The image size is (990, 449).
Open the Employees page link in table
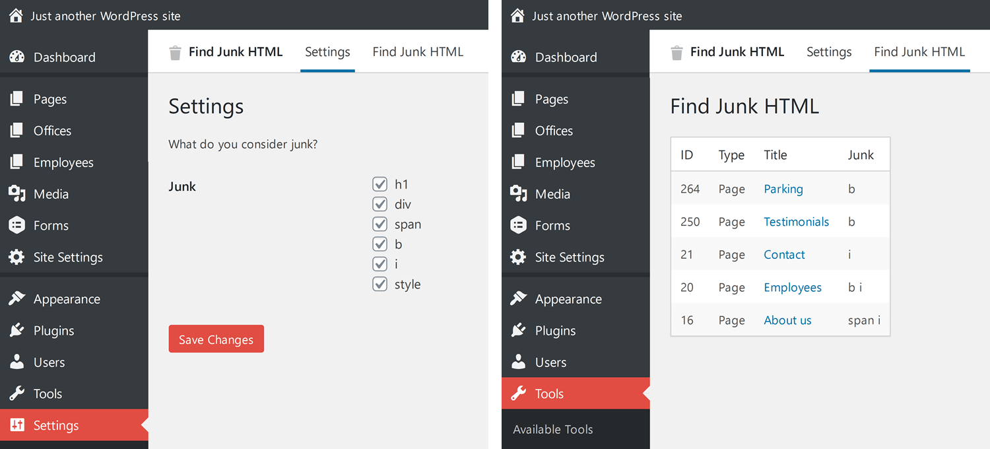coord(793,287)
